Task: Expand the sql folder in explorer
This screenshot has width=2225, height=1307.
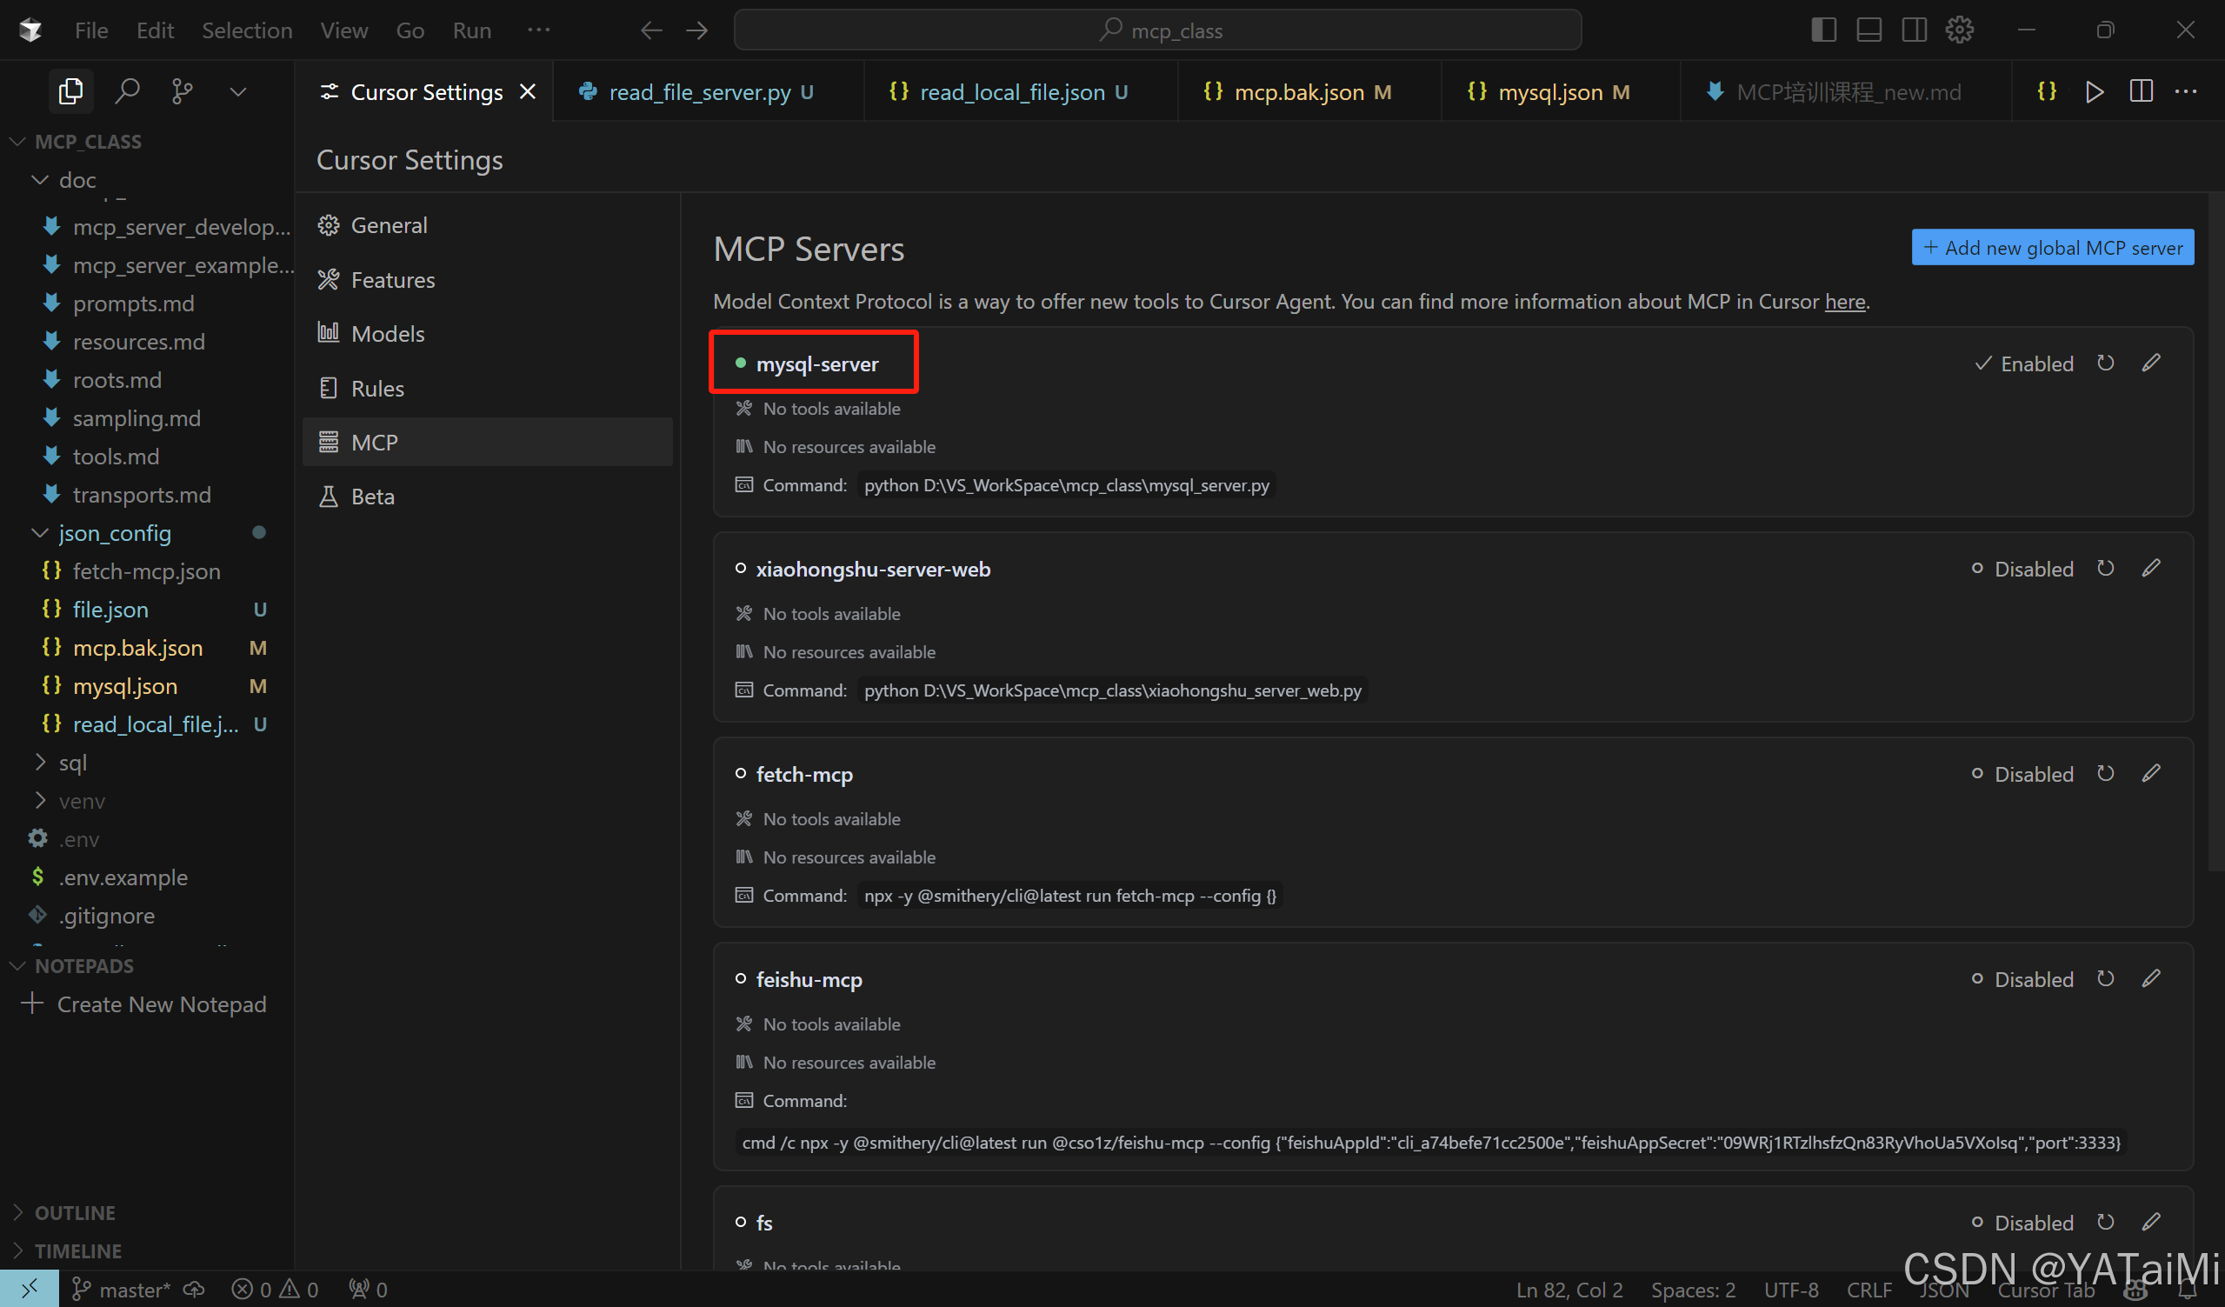Action: coord(72,762)
